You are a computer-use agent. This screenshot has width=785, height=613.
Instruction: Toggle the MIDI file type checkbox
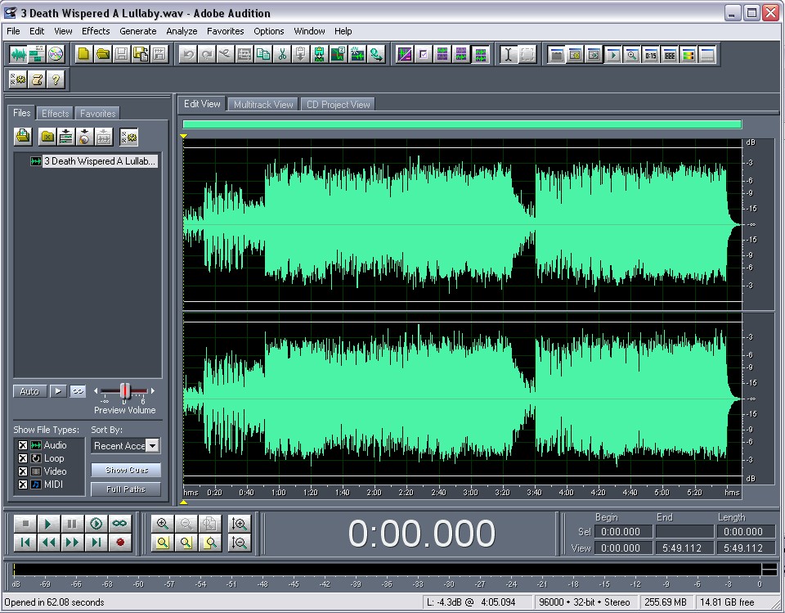[x=23, y=485]
